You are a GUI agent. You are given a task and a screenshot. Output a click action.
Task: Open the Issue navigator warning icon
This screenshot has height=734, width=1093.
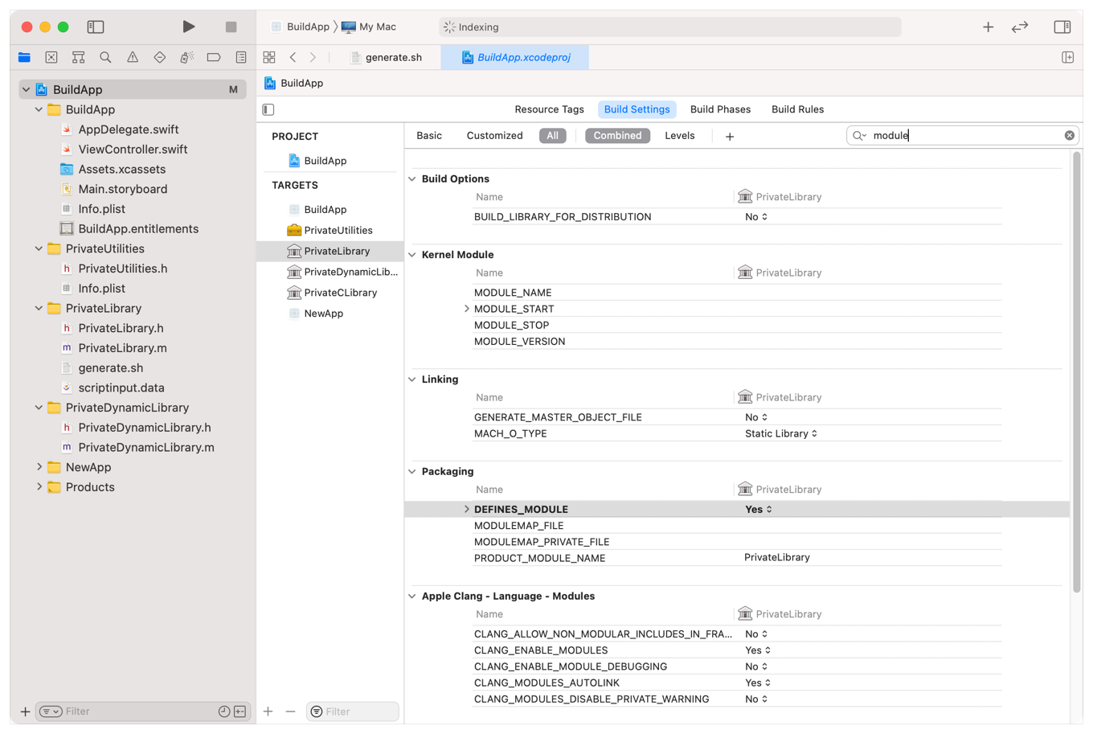pyautogui.click(x=133, y=57)
